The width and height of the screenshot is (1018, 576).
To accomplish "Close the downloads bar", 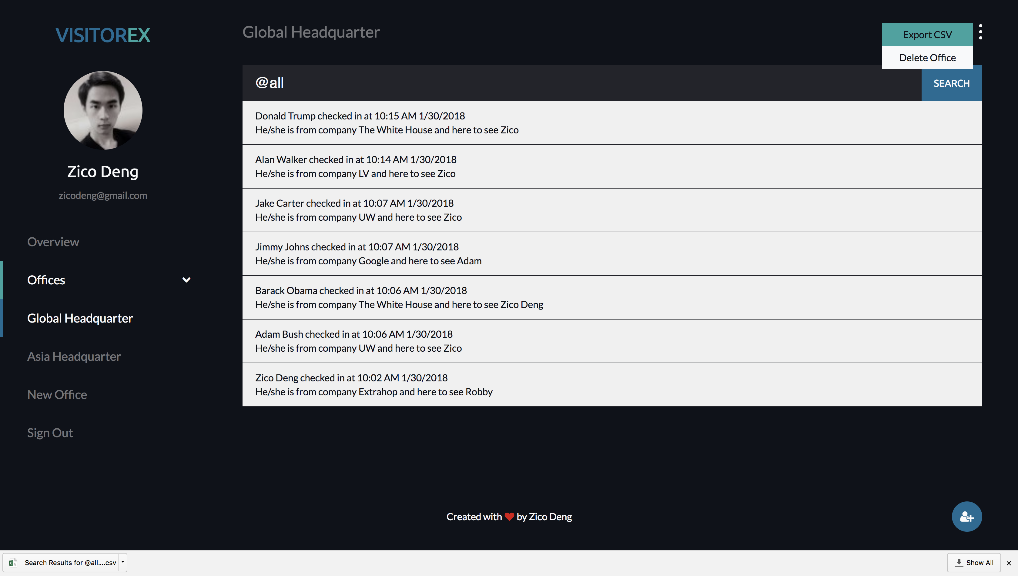I will click(x=1009, y=563).
